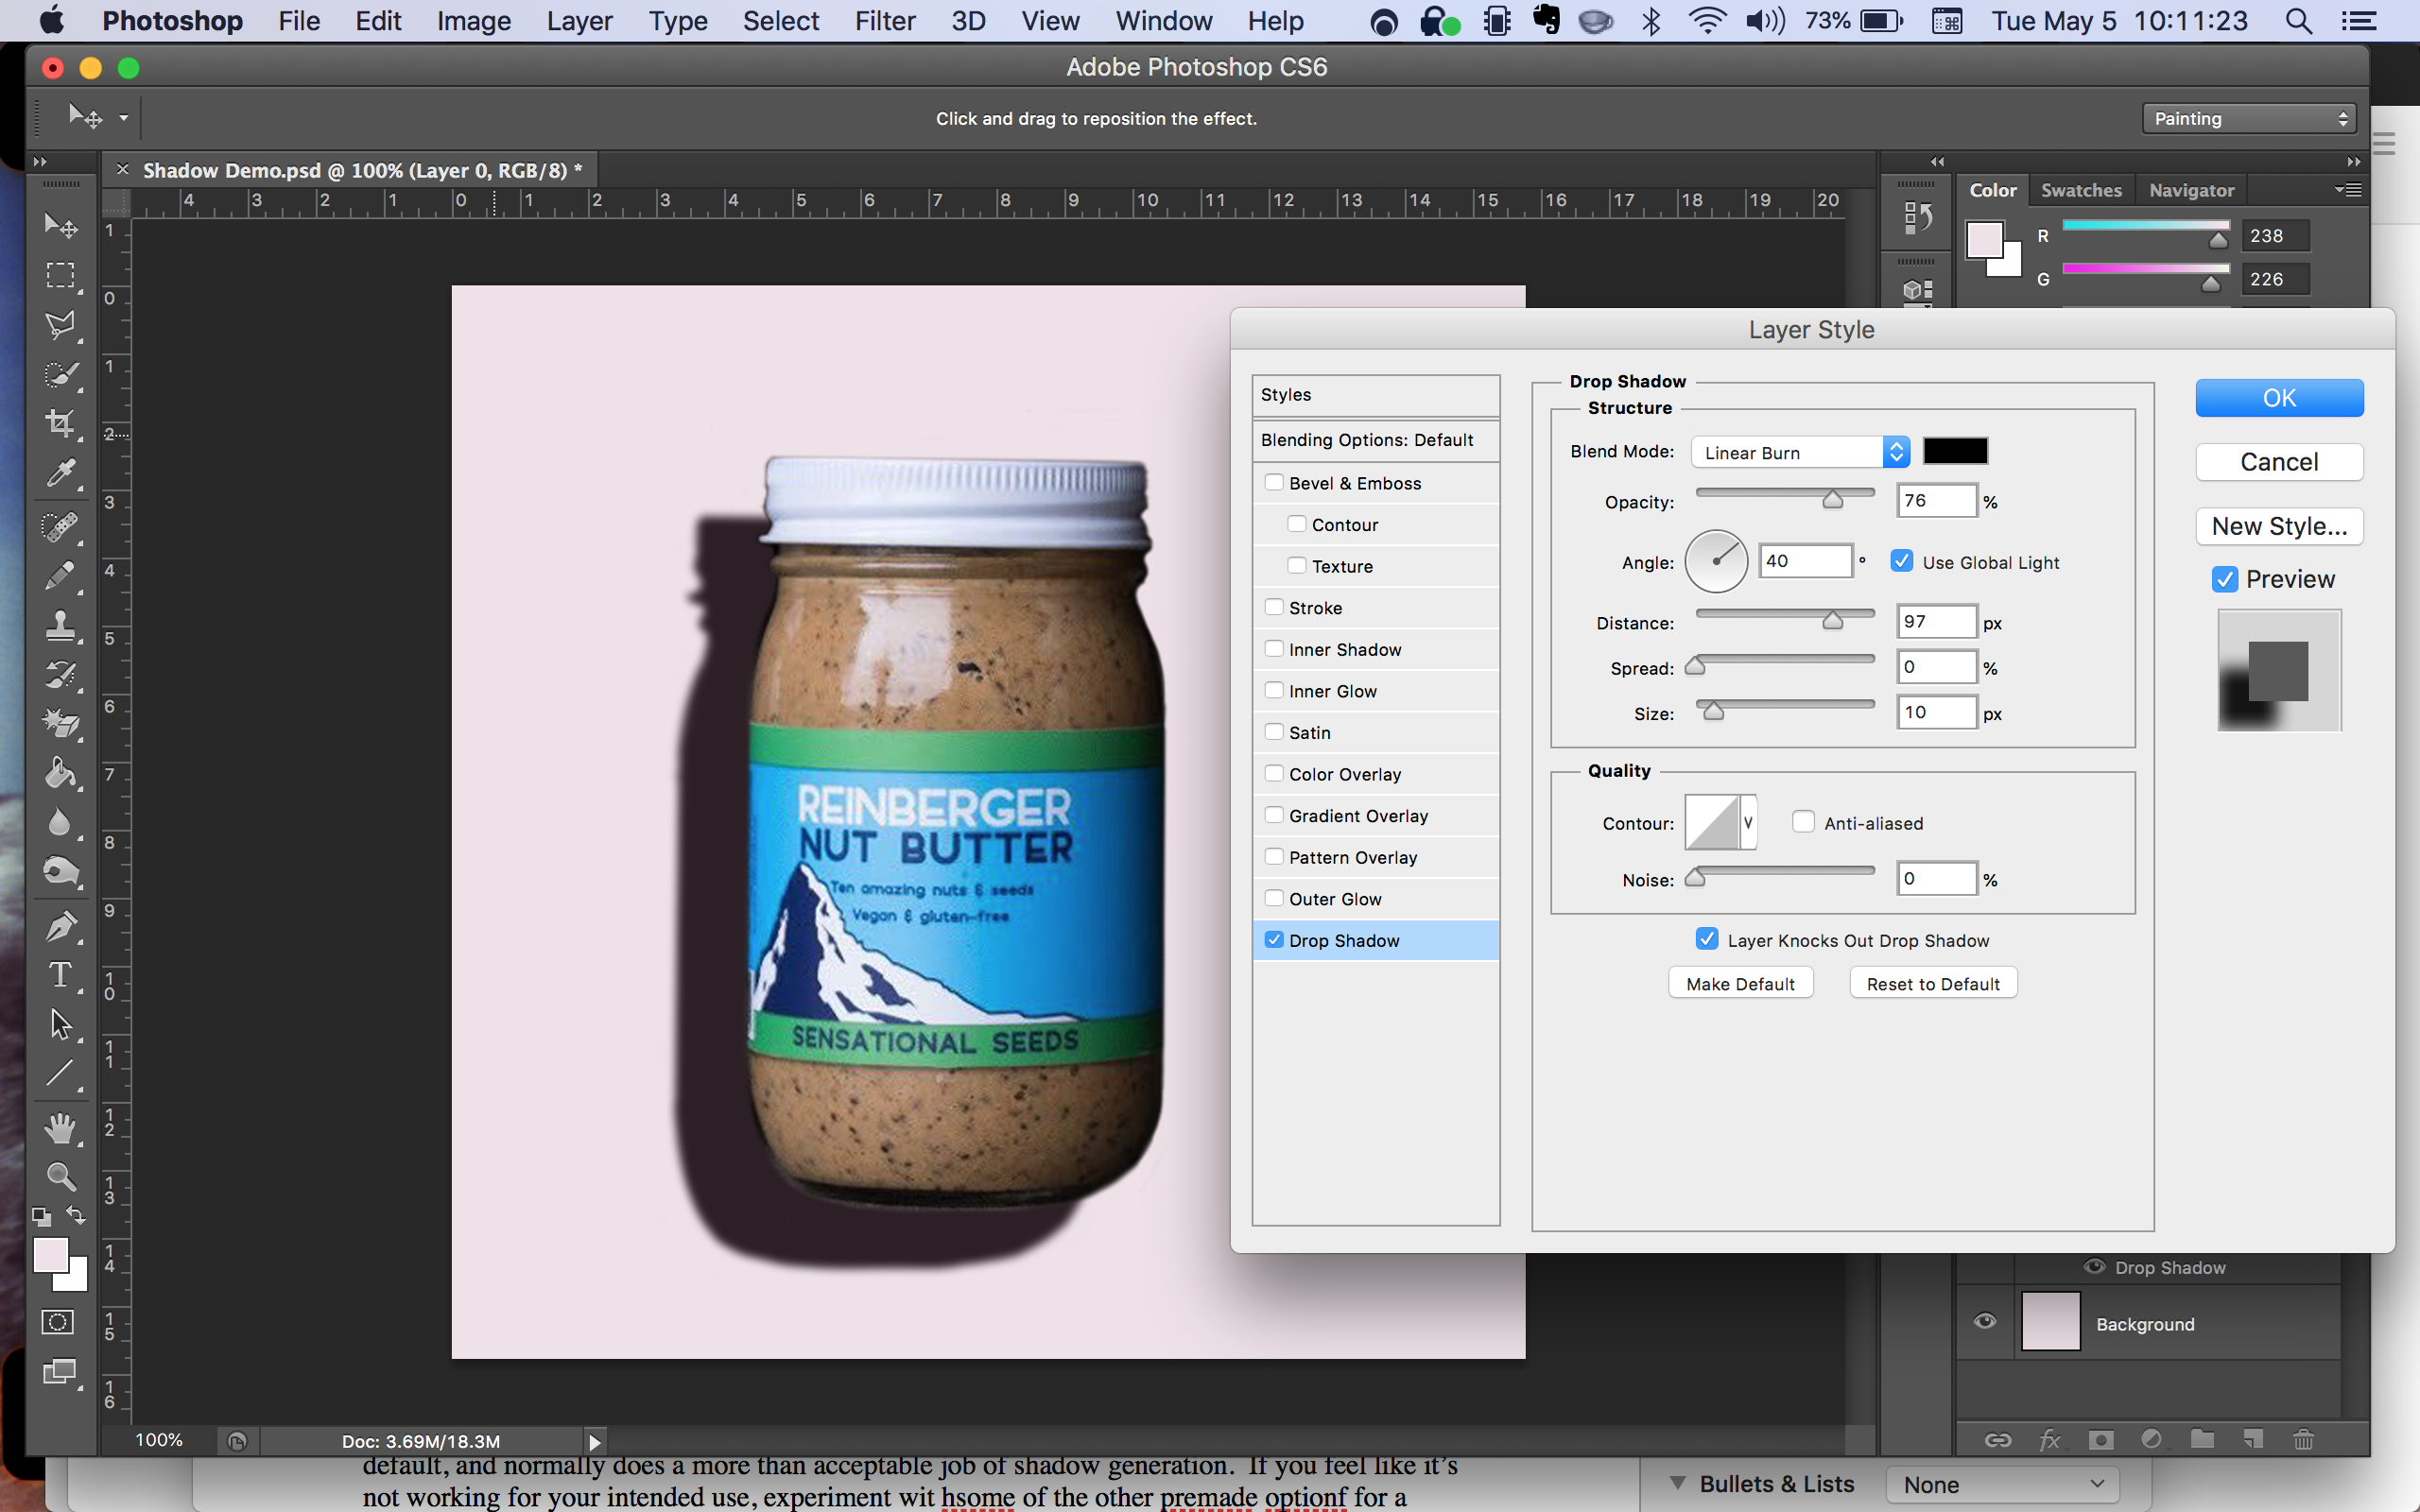The width and height of the screenshot is (2420, 1512).
Task: Select the Crop tool
Action: tap(60, 424)
